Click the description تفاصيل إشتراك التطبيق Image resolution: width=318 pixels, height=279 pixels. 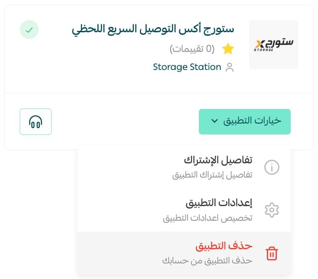pos(212,175)
